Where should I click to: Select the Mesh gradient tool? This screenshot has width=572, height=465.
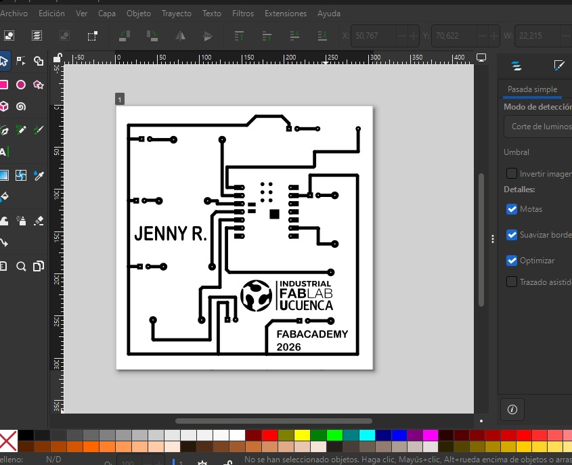[x=21, y=175]
